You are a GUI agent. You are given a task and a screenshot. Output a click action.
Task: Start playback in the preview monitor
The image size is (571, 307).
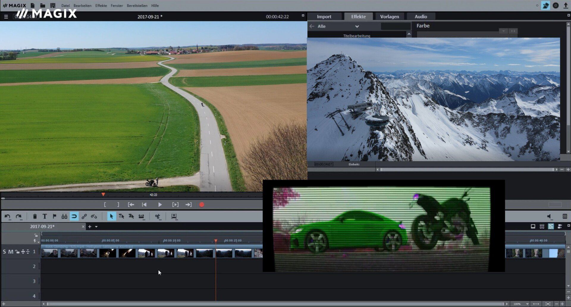[160, 205]
